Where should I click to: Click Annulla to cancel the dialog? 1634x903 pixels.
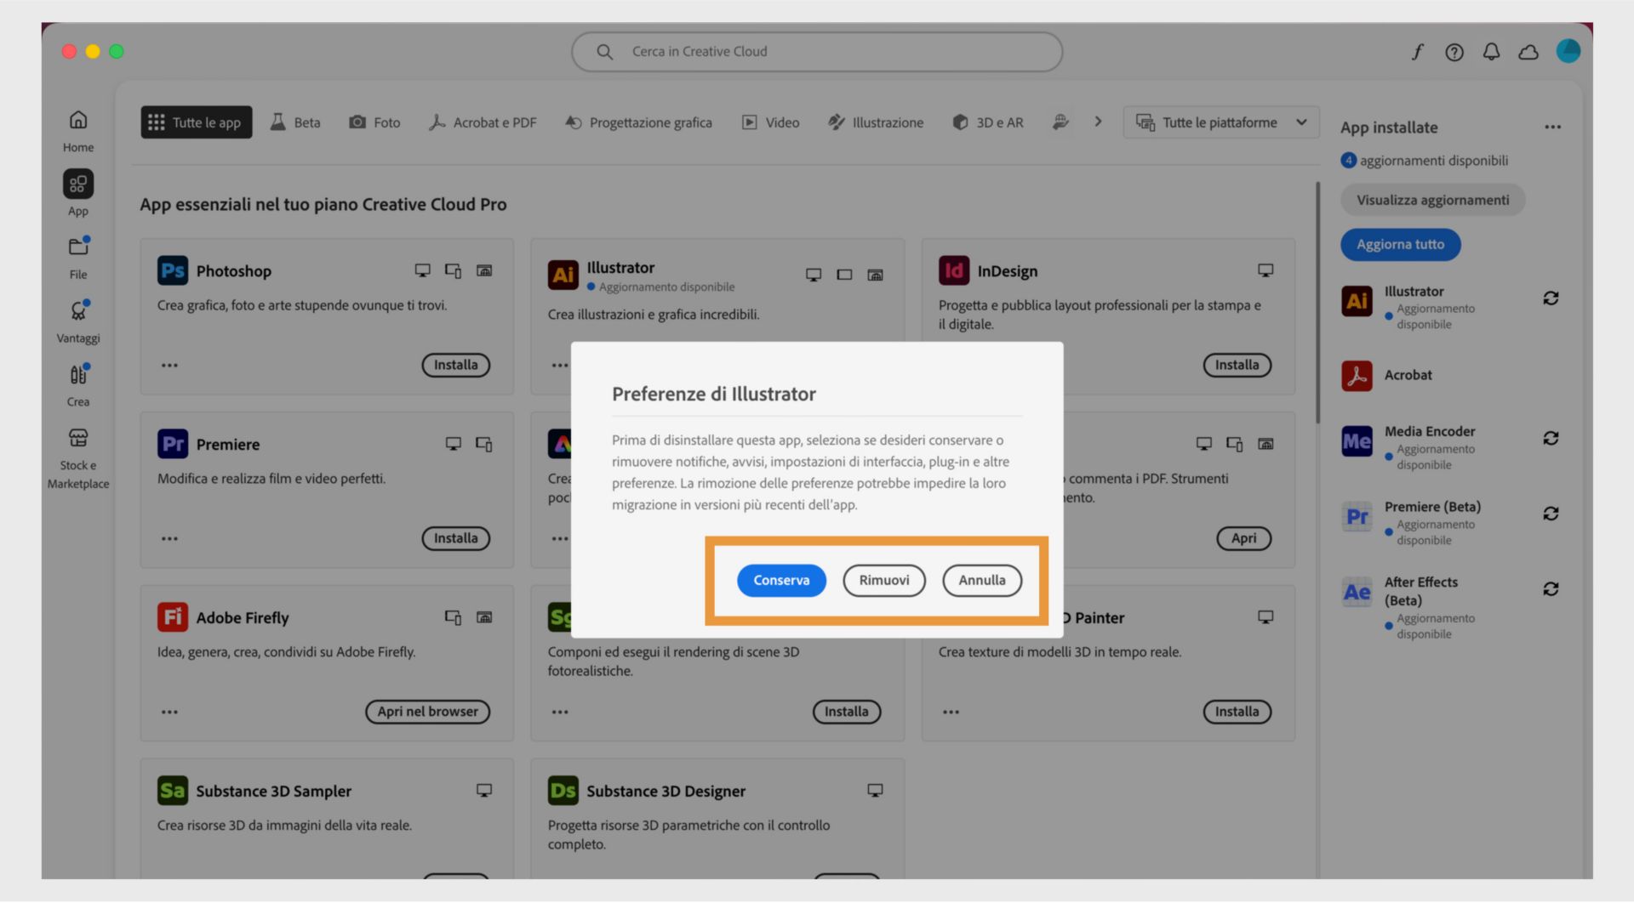point(981,580)
